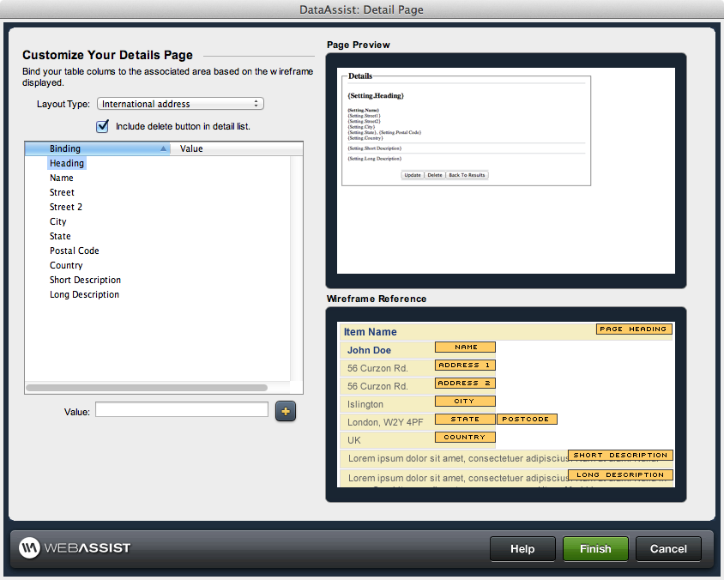This screenshot has height=580, width=724.
Task: Add a new value with the plus button
Action: [285, 411]
